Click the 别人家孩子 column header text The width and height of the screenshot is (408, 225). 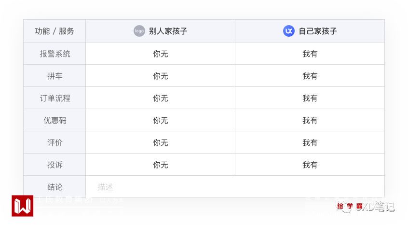point(168,31)
